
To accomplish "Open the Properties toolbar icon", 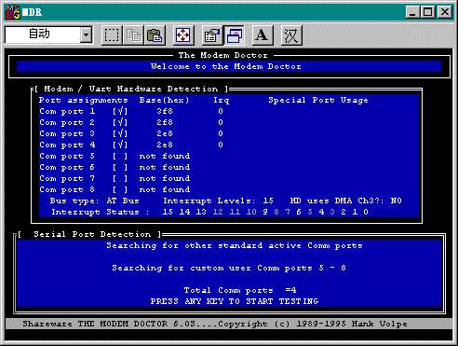I will (x=212, y=35).
